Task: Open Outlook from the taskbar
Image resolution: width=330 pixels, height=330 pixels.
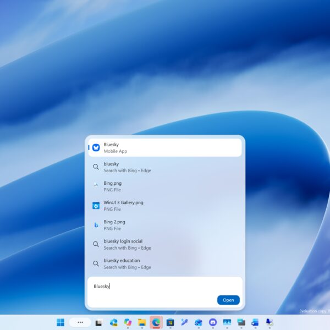Action: (199, 322)
